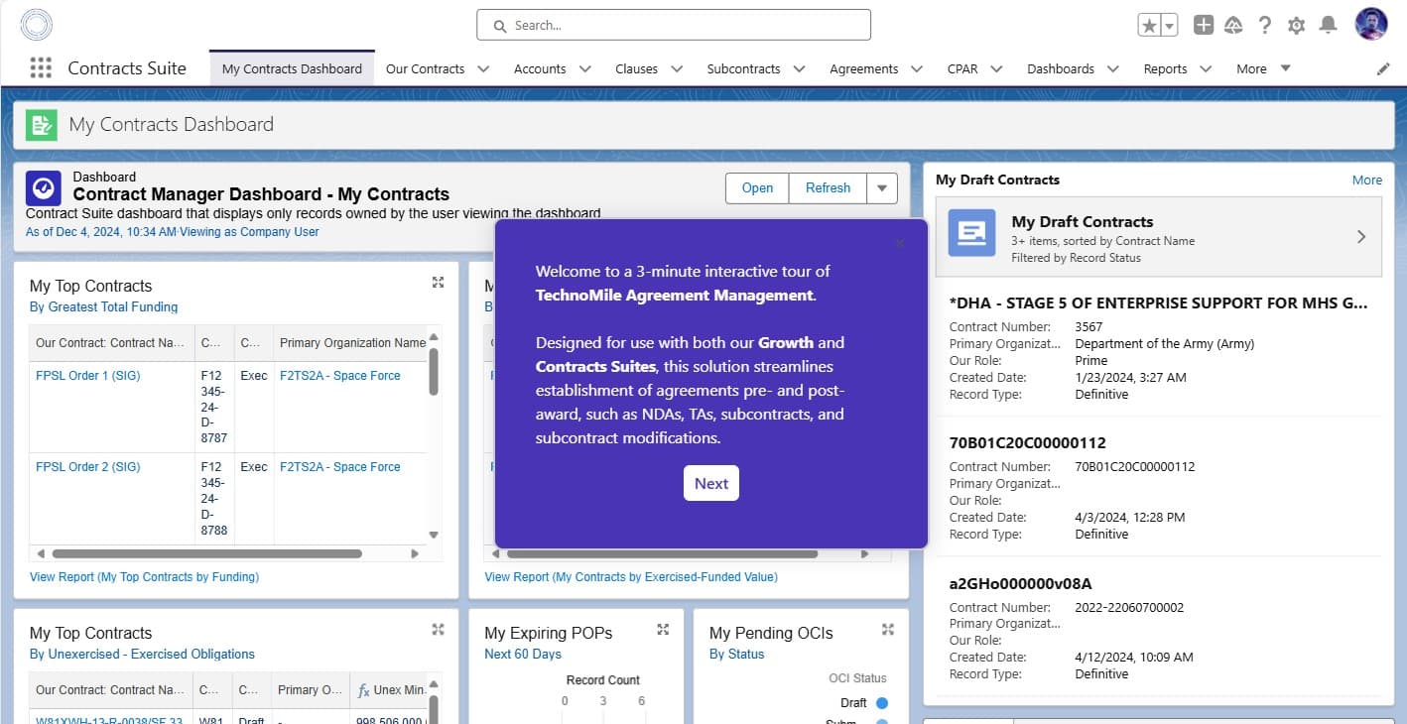This screenshot has height=724, width=1407.
Task: Open the Setup gear icon
Action: point(1296,26)
